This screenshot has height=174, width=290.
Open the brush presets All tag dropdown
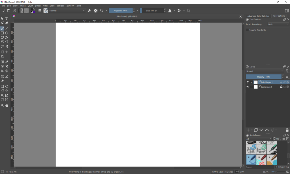tap(259, 139)
